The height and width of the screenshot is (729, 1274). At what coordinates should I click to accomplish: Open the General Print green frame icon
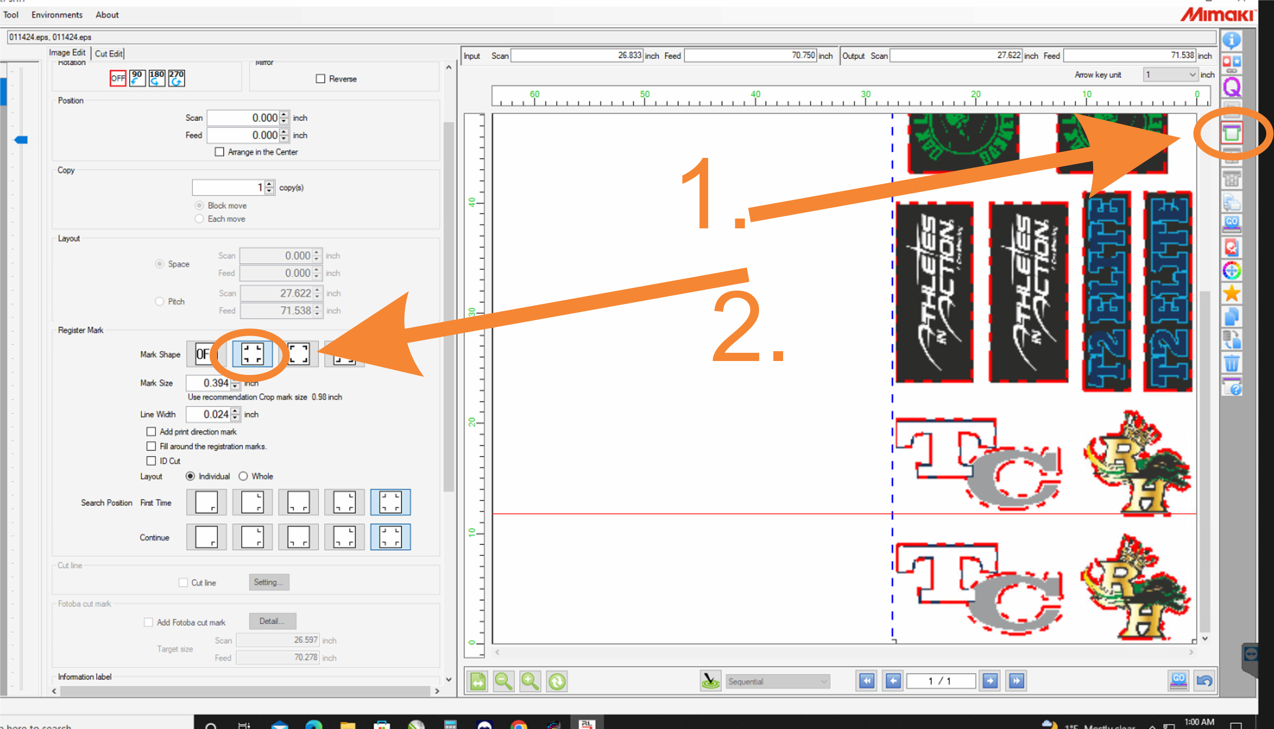[x=1231, y=133]
